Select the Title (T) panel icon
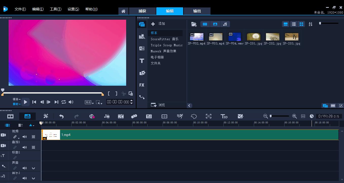The image size is (344, 183). [x=142, y=61]
